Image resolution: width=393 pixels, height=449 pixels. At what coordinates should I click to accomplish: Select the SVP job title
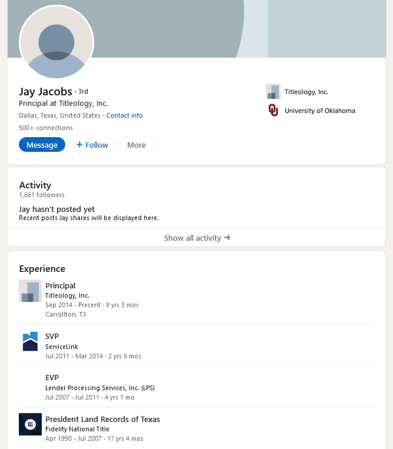(x=52, y=337)
